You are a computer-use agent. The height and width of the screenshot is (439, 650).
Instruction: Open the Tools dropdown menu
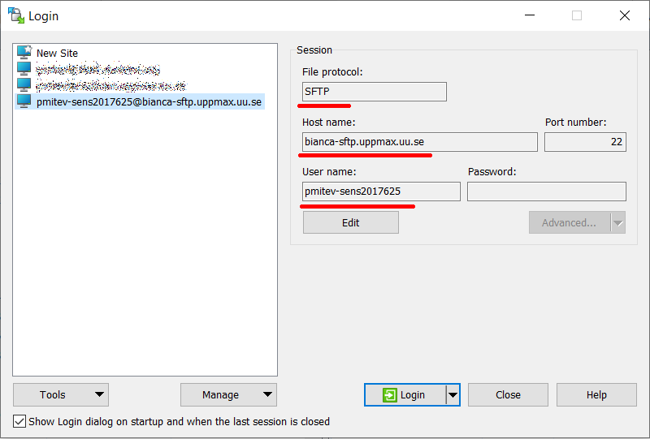61,394
